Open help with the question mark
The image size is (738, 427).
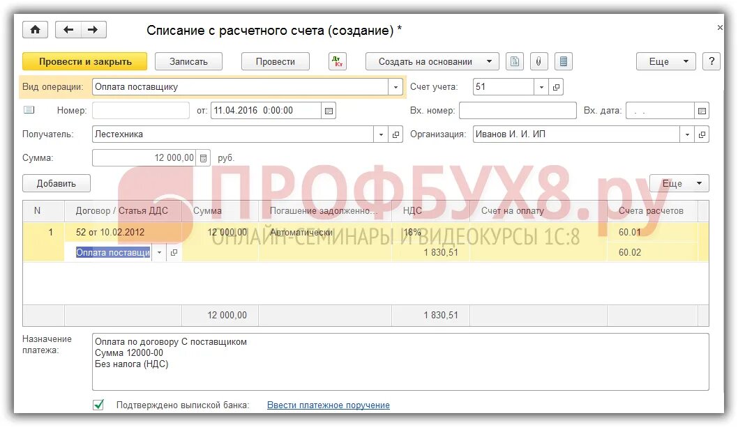pos(711,61)
